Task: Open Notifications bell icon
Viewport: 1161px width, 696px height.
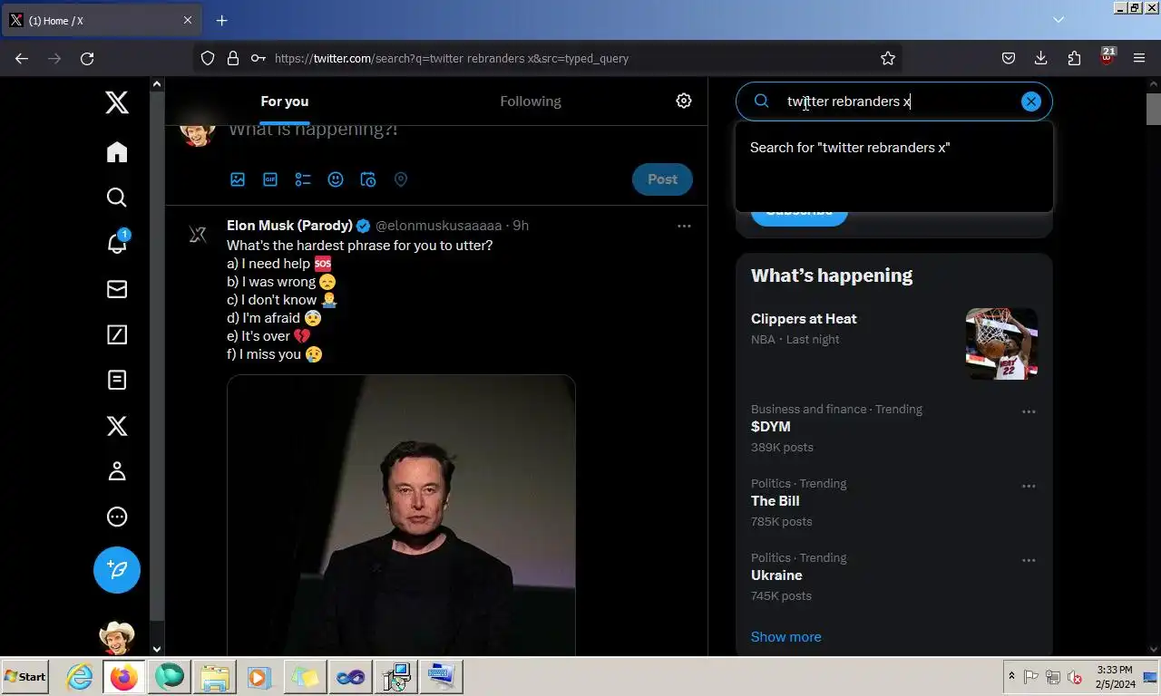Action: pos(117,243)
